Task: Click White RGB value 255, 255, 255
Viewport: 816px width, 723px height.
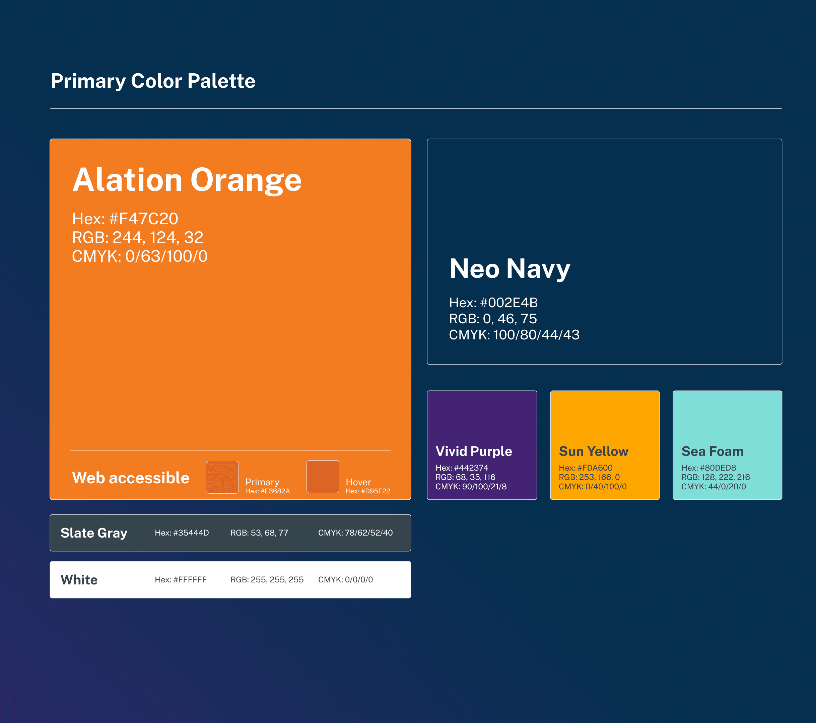Action: pyautogui.click(x=267, y=580)
